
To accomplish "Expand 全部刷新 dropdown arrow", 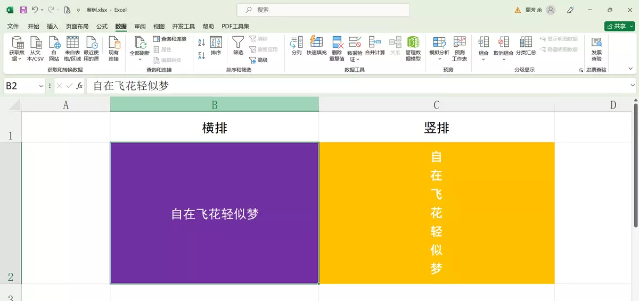I will pos(140,60).
